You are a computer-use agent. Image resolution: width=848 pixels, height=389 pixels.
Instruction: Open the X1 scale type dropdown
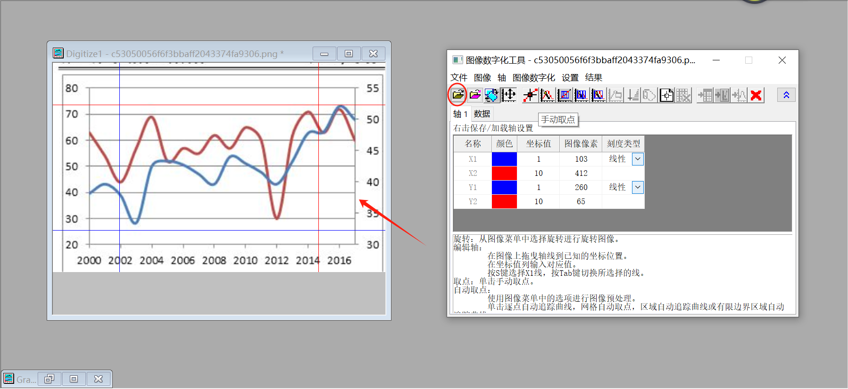638,159
